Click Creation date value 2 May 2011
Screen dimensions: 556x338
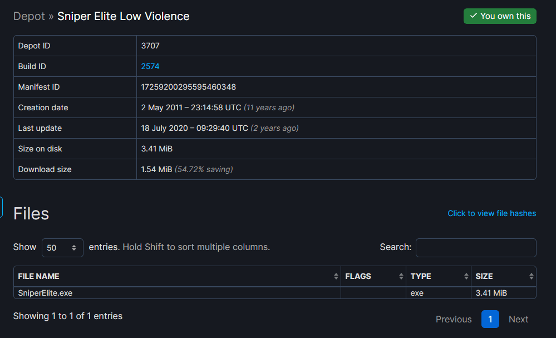pos(191,107)
